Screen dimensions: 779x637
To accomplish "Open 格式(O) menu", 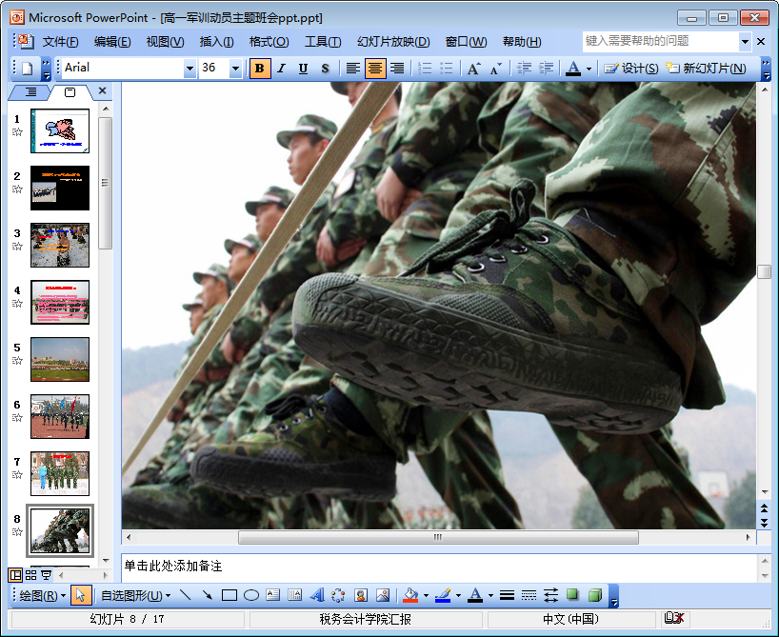I will [x=269, y=42].
